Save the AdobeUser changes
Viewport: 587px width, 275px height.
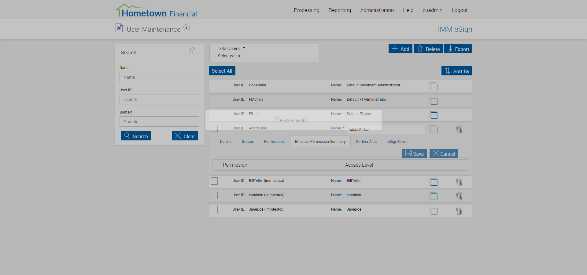[415, 153]
